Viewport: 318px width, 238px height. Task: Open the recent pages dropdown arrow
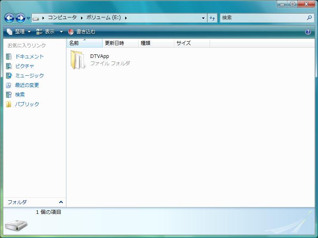[x=28, y=18]
